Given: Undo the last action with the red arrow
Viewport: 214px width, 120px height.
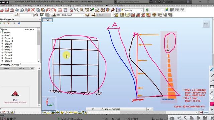Looking at the screenshot, I should coord(48,10).
